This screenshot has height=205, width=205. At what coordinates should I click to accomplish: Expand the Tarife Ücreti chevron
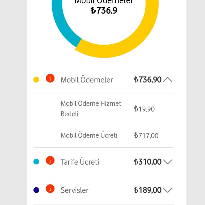tap(168, 162)
